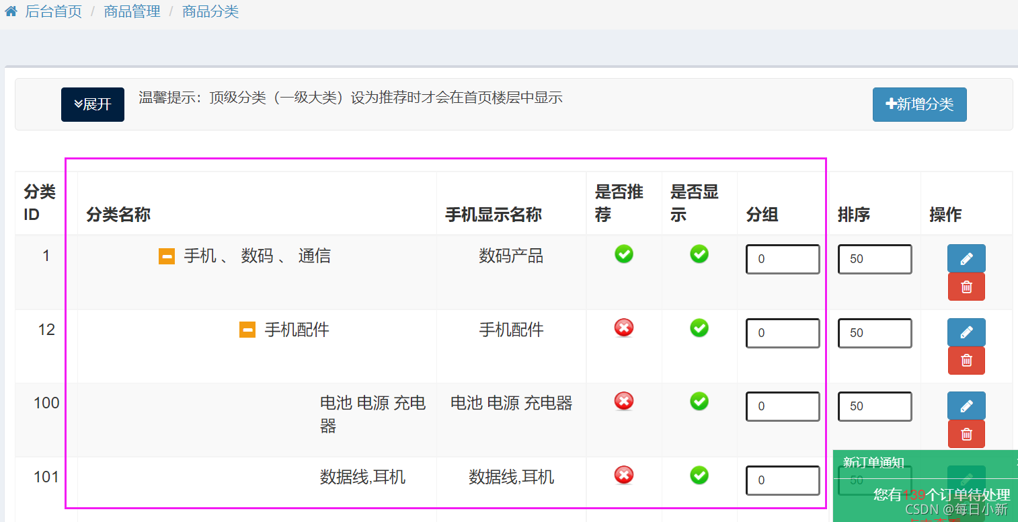
Task: Delete the 手机配件 category trash icon
Action: coord(966,361)
